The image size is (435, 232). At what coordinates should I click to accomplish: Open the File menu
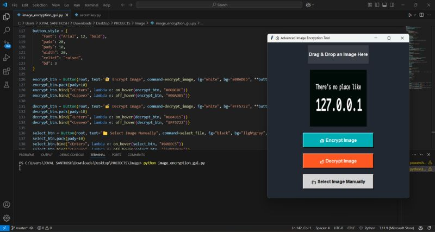pyautogui.click(x=15, y=5)
